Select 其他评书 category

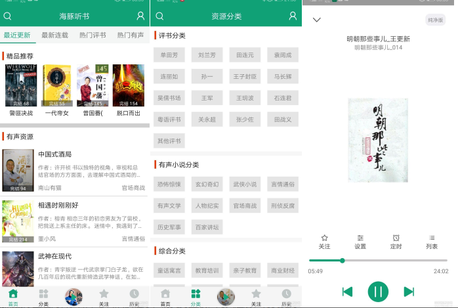click(x=169, y=141)
